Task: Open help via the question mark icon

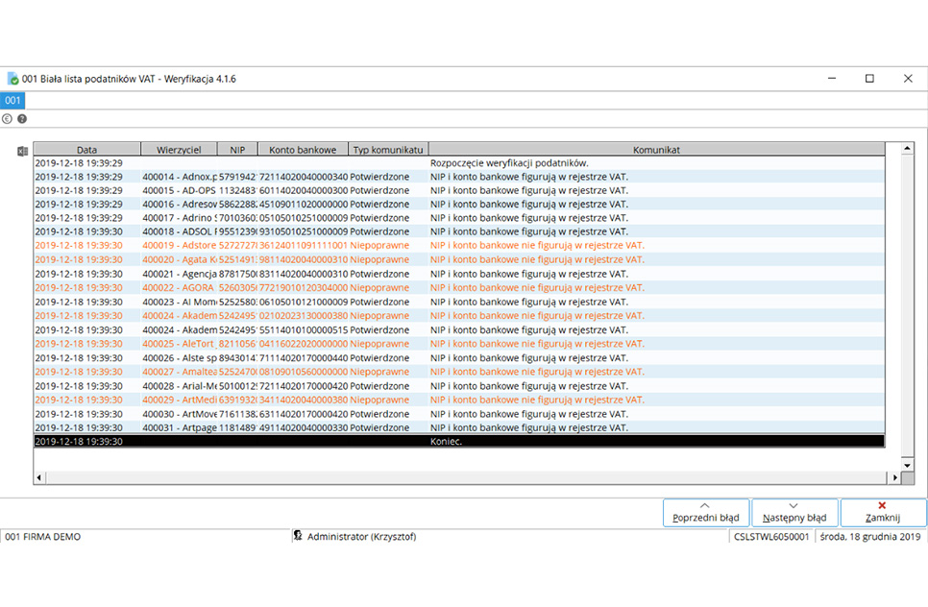Action: 22,119
